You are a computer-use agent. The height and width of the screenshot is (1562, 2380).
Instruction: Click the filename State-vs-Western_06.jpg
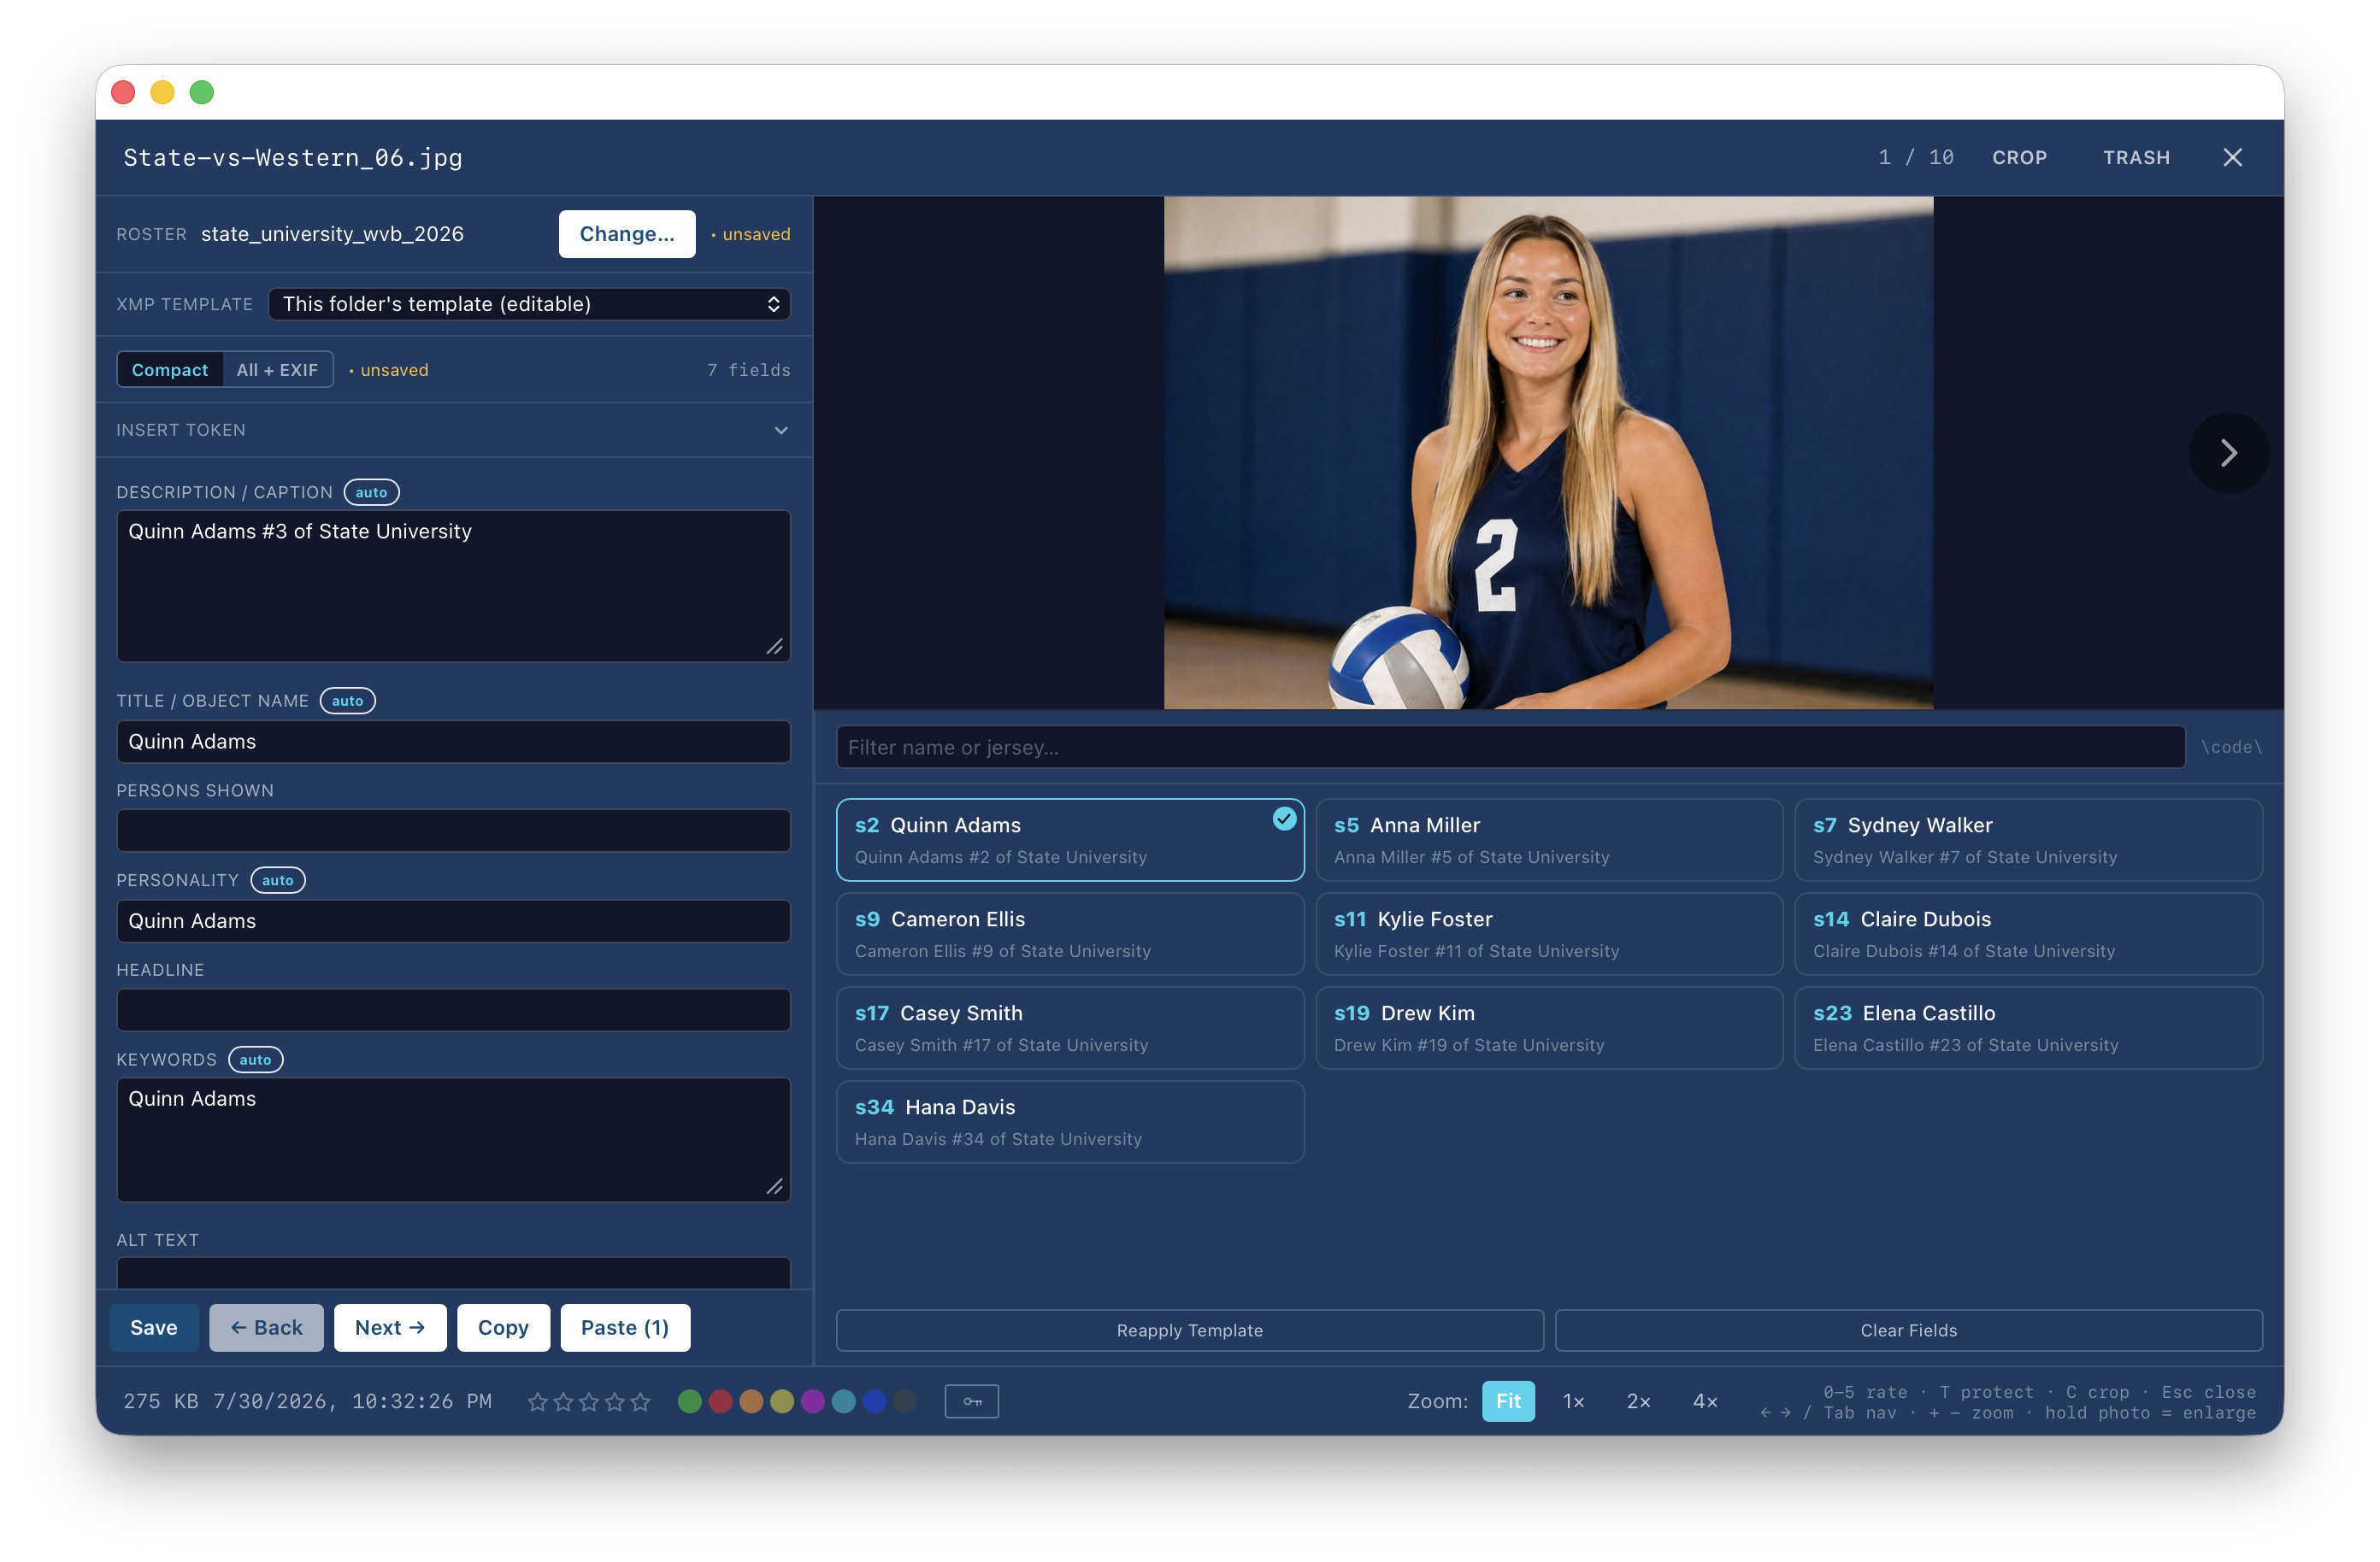point(293,157)
